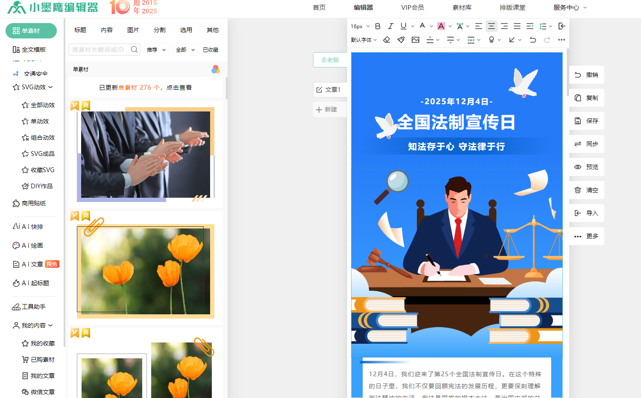Click the pink text highlight color swatch
This screenshot has height=398, width=641.
coord(441,26)
